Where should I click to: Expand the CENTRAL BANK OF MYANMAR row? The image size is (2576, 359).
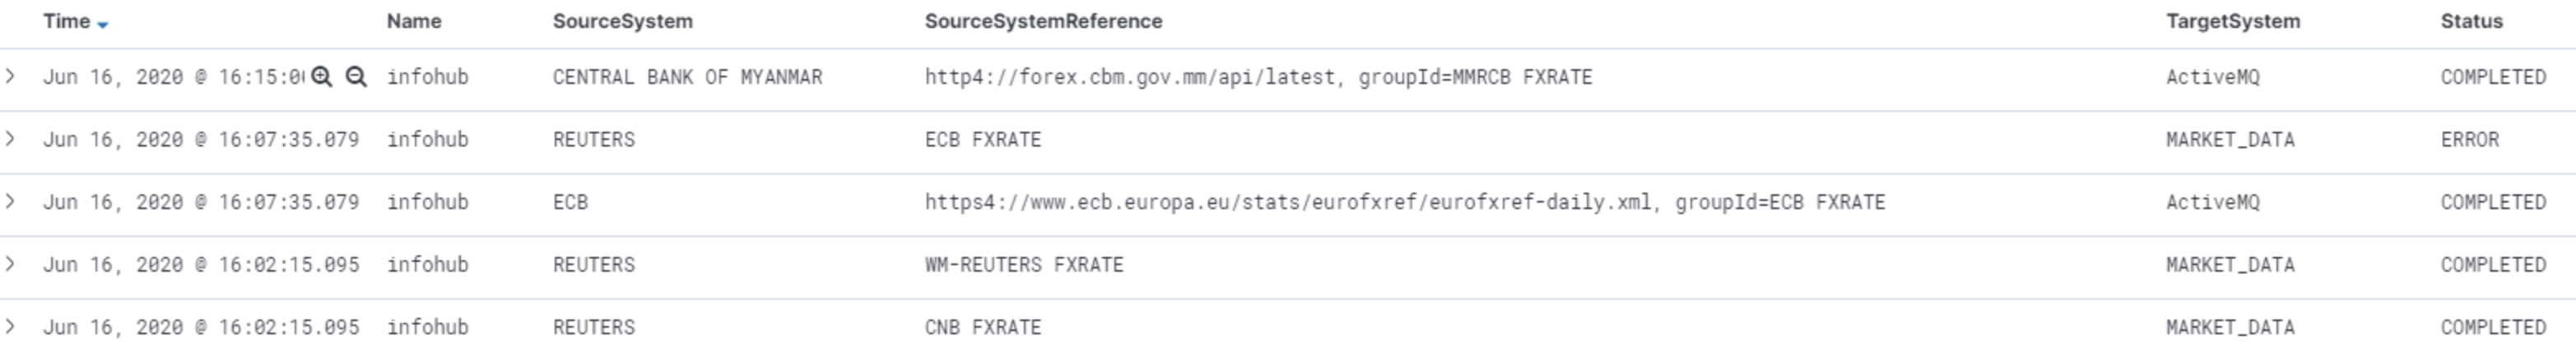pyautogui.click(x=10, y=76)
